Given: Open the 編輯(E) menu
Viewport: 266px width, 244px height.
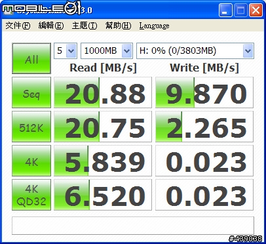Looking at the screenshot, I should pos(51,26).
